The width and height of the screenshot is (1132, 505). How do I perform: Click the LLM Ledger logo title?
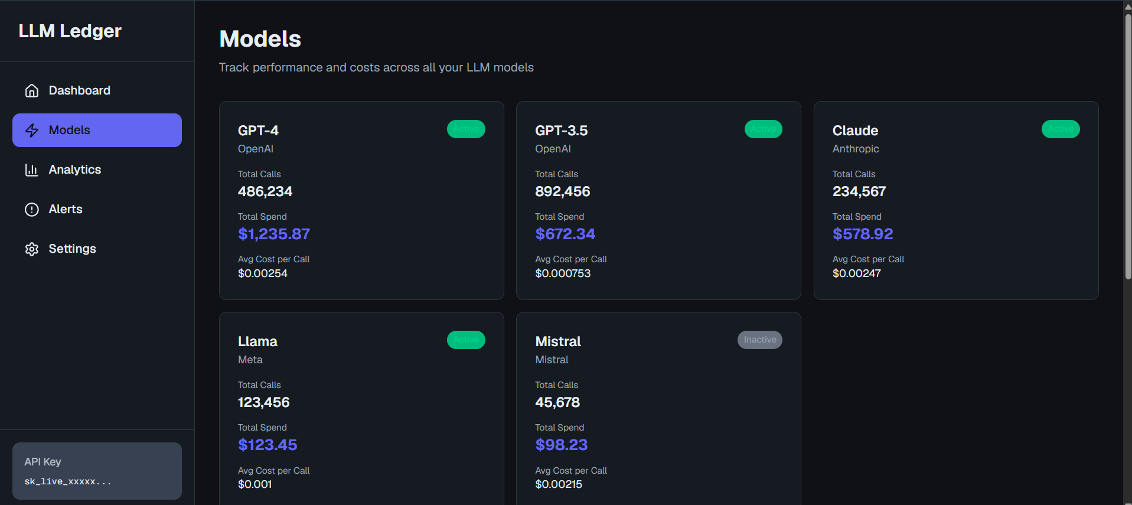point(70,31)
